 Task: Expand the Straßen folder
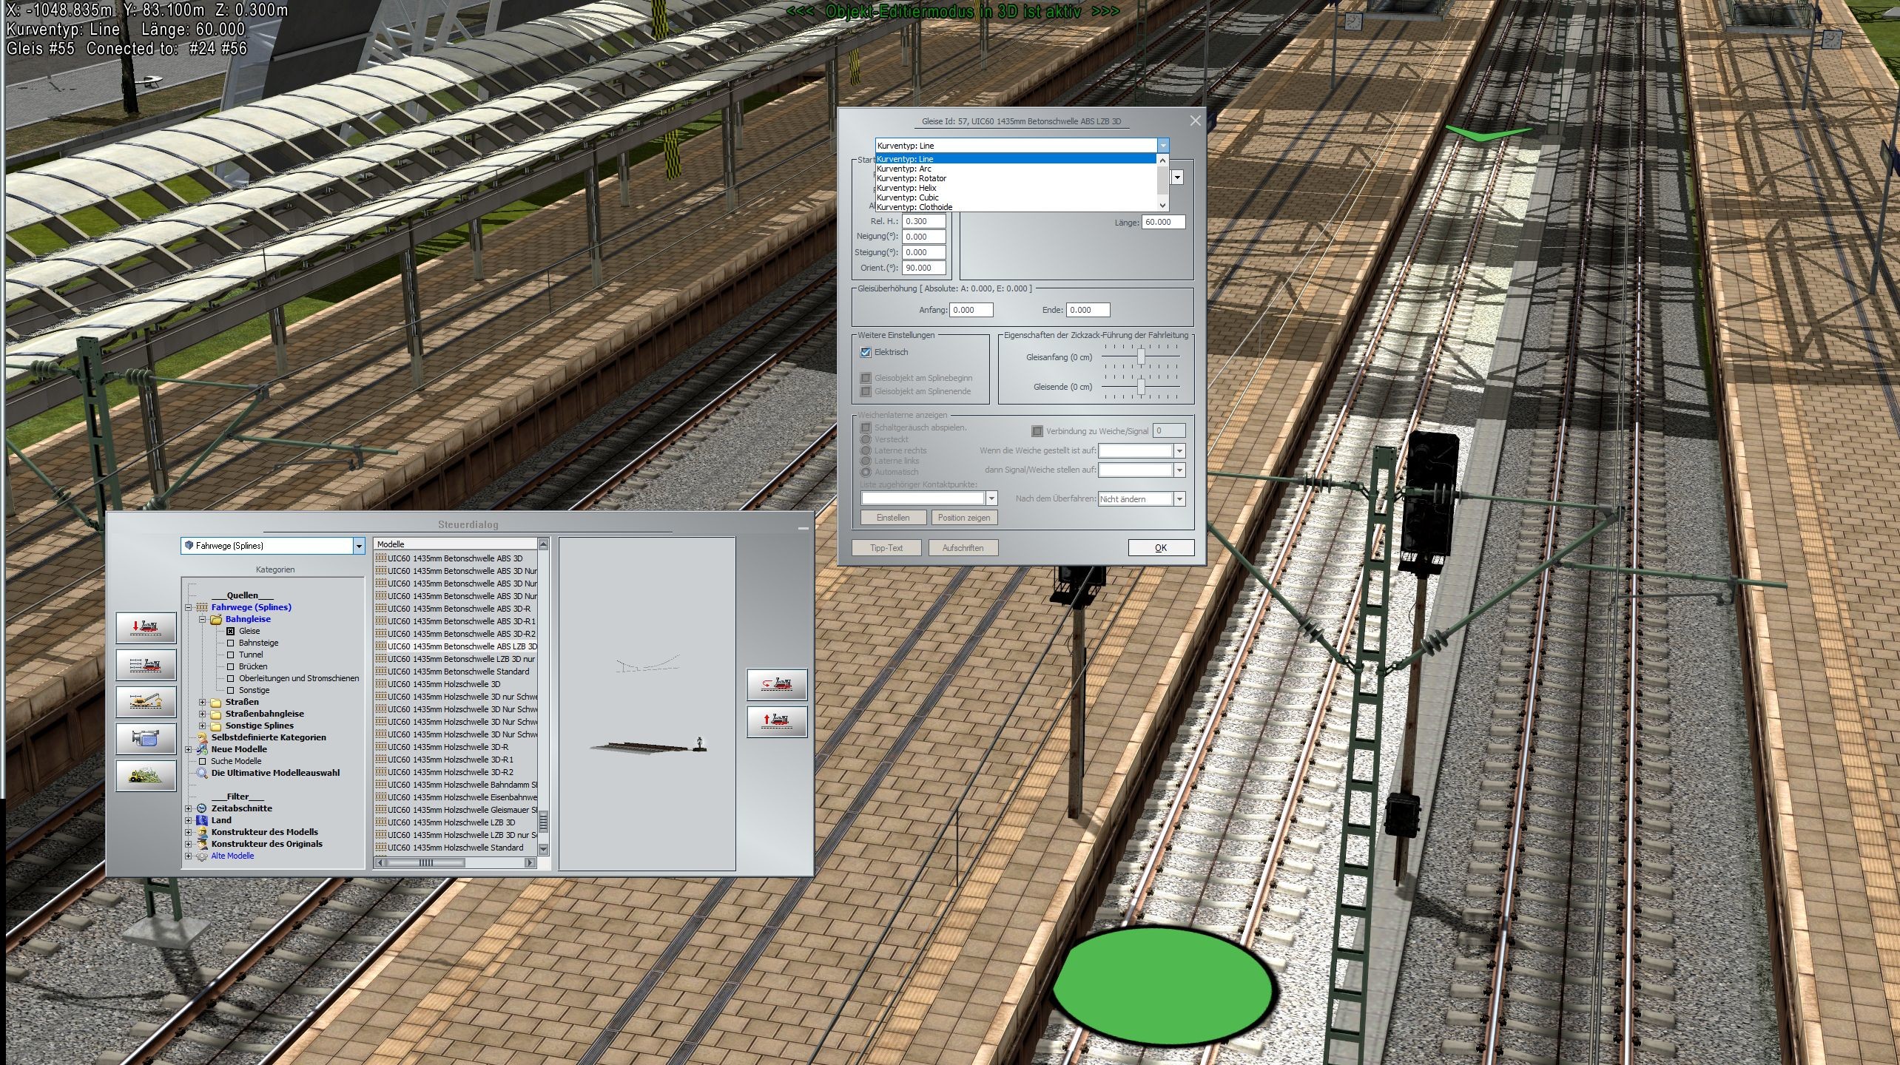pyautogui.click(x=201, y=702)
